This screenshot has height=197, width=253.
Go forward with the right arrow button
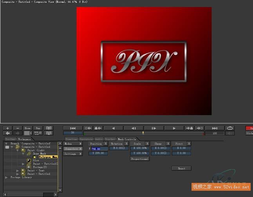(18, 133)
